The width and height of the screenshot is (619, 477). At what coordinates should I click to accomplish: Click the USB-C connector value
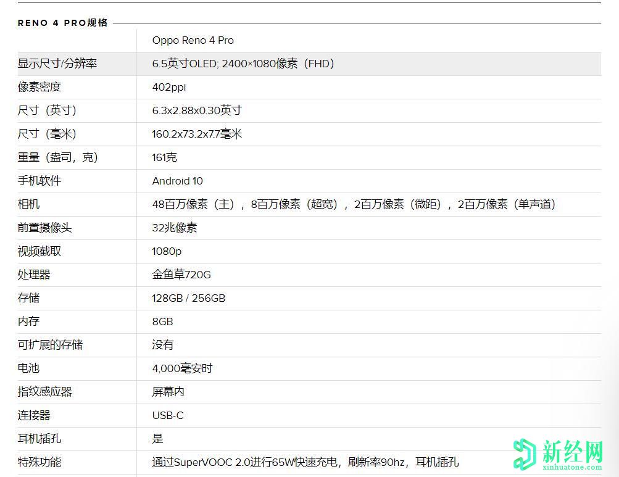pos(167,415)
